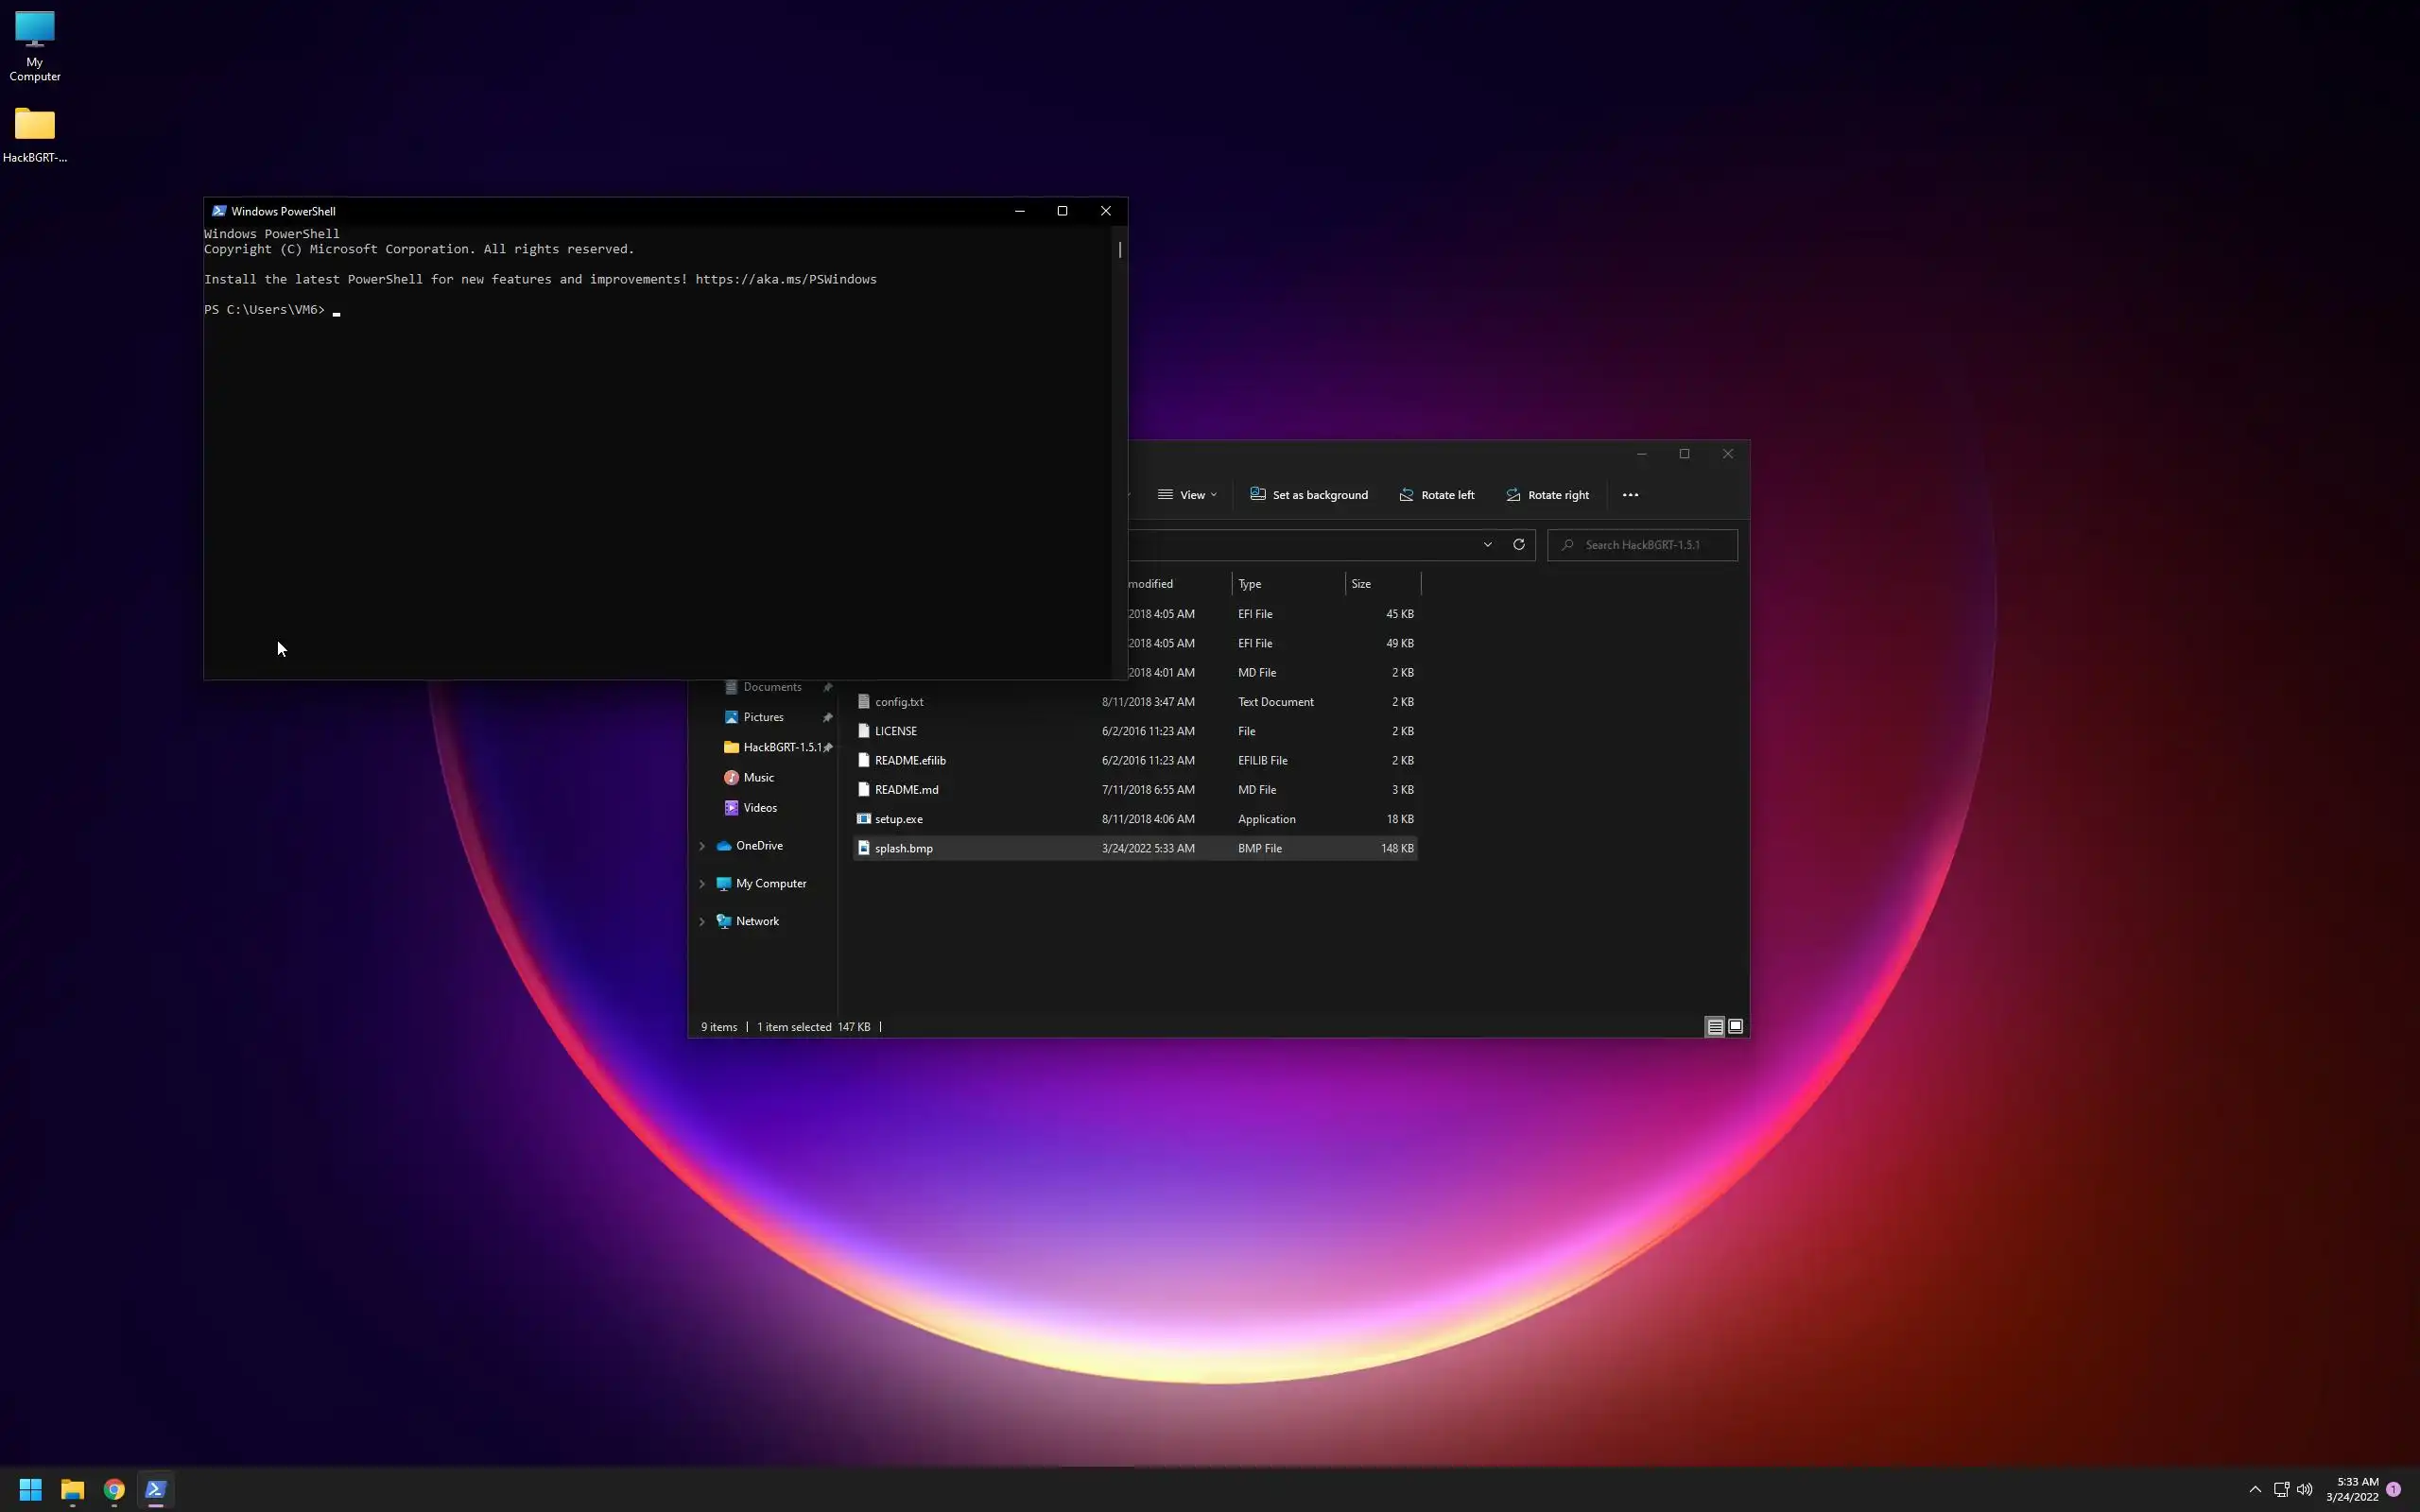The image size is (2420, 1512).
Task: Click the Set as background button
Action: click(1308, 495)
